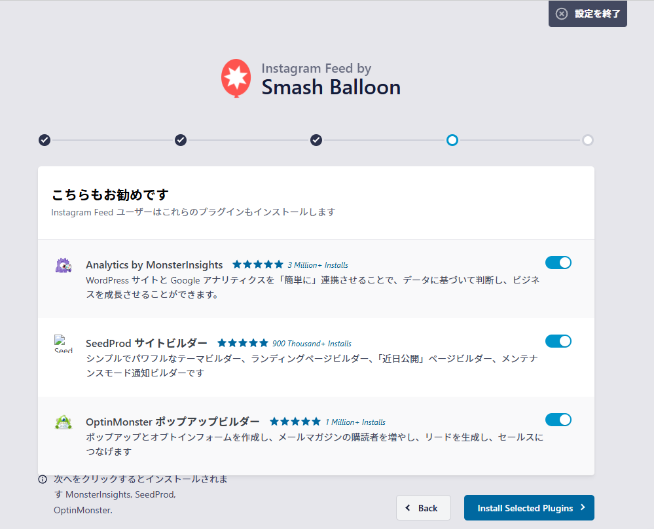Viewport: 654px width, 529px height.
Task: Go back with the Back button
Action: point(424,508)
